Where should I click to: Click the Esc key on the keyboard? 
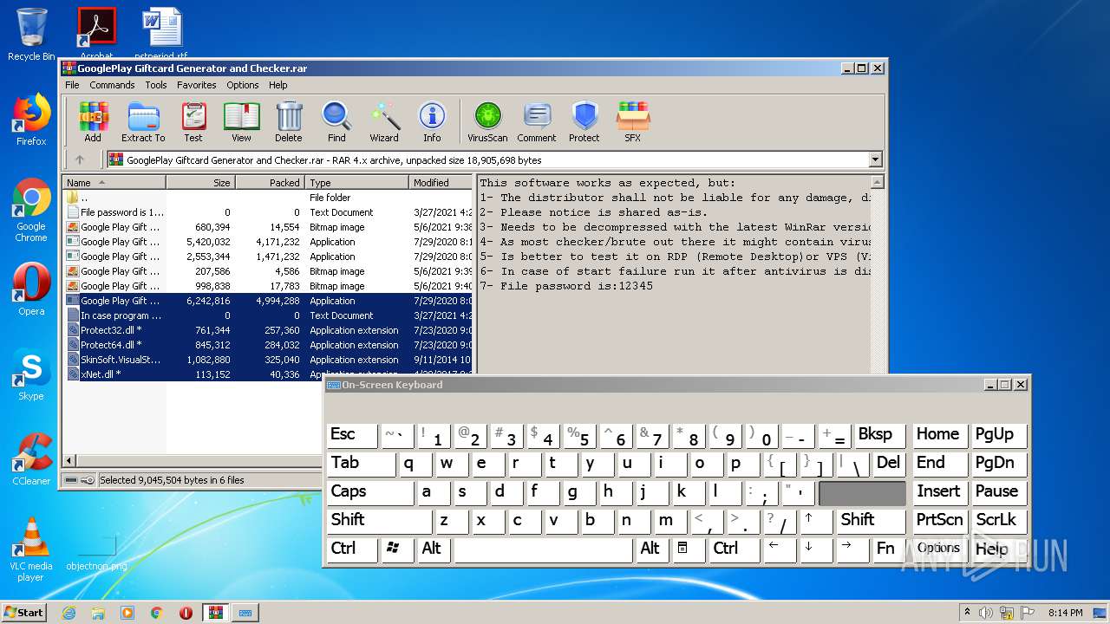click(352, 435)
